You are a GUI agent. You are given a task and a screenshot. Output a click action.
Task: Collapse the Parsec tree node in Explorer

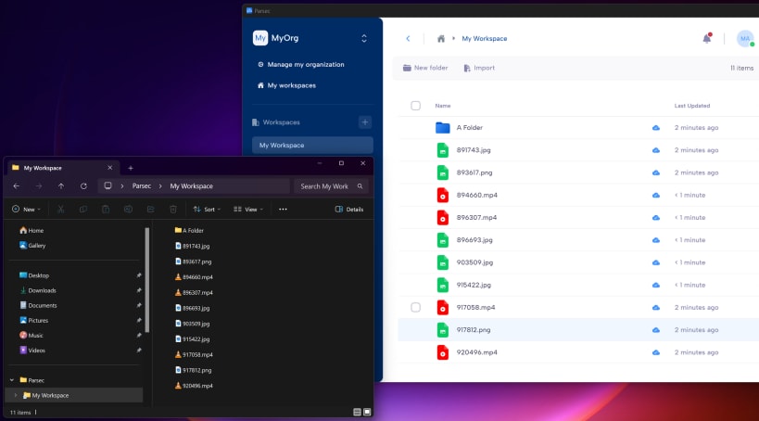click(x=12, y=380)
